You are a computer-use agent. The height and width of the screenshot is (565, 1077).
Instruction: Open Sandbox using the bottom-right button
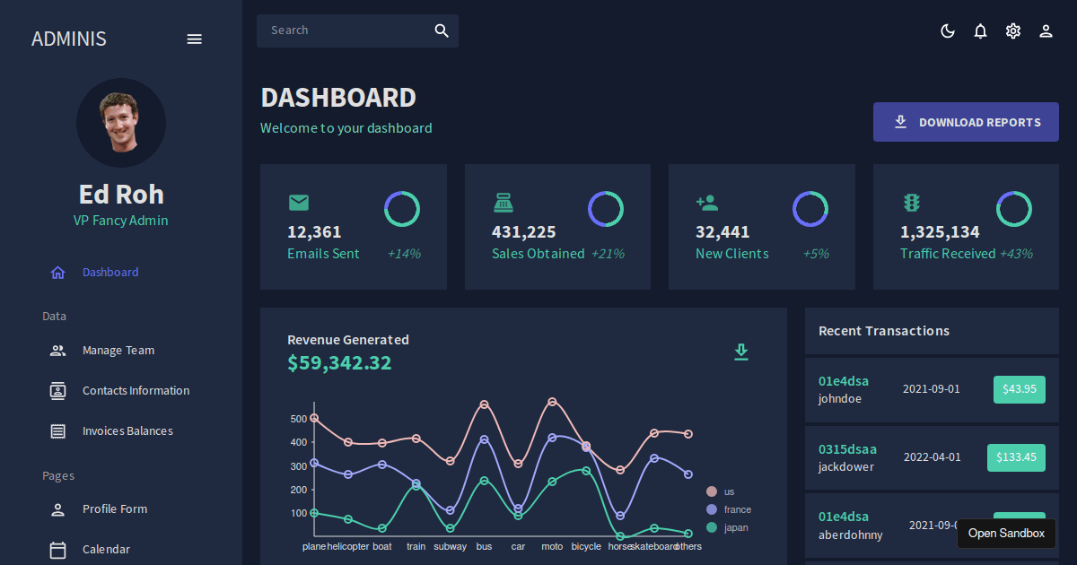pyautogui.click(x=1006, y=533)
